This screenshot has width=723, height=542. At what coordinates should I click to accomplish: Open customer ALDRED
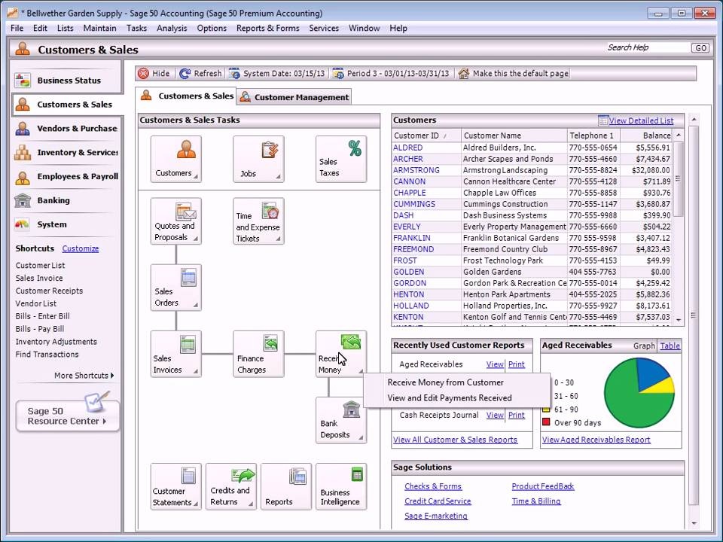407,148
